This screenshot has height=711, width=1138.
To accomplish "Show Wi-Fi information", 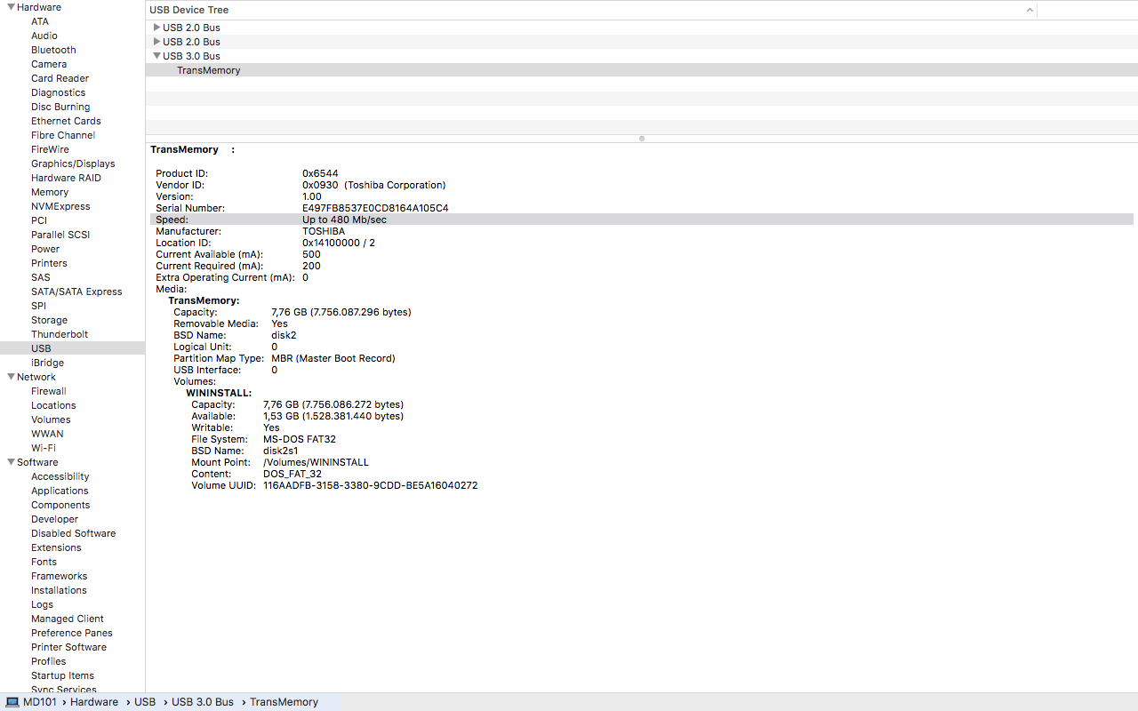I will tap(44, 448).
